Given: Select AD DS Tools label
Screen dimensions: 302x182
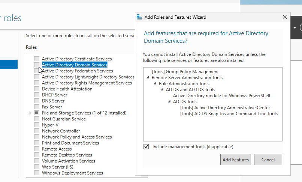Looking at the screenshot, I should pos(185,102).
